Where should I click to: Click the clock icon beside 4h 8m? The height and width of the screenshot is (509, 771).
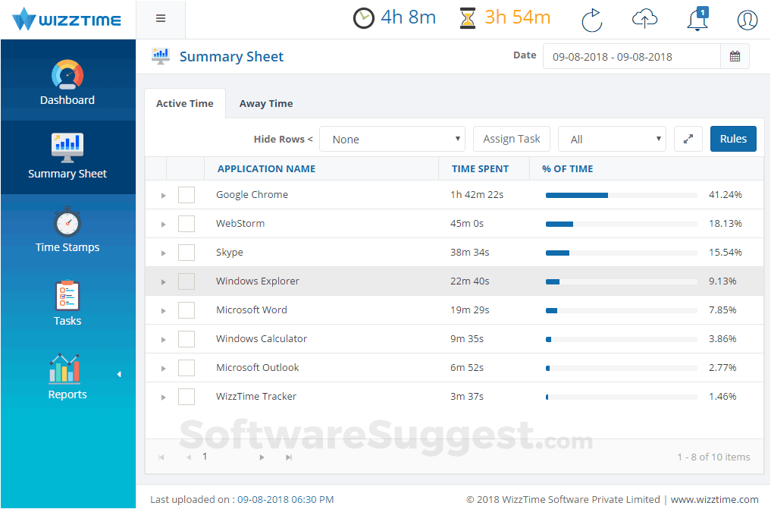(364, 19)
